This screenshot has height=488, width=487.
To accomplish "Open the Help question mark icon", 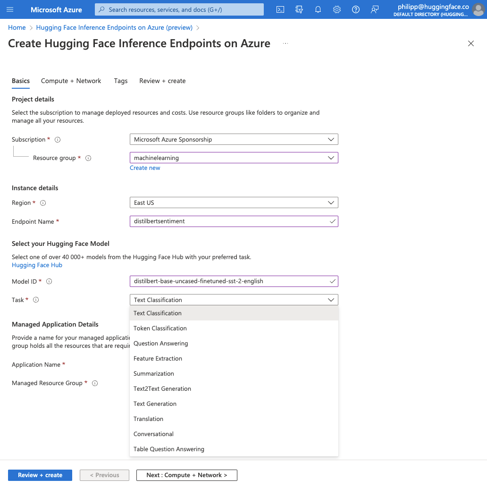I will pos(356,9).
